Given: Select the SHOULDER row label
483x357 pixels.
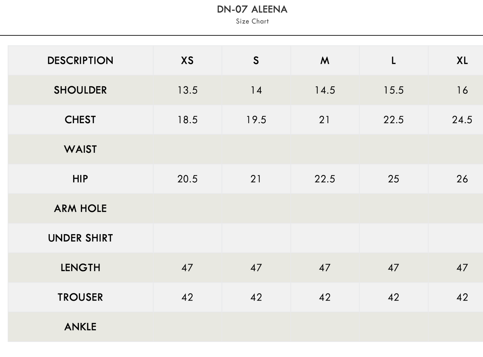Looking at the screenshot, I should 80,90.
